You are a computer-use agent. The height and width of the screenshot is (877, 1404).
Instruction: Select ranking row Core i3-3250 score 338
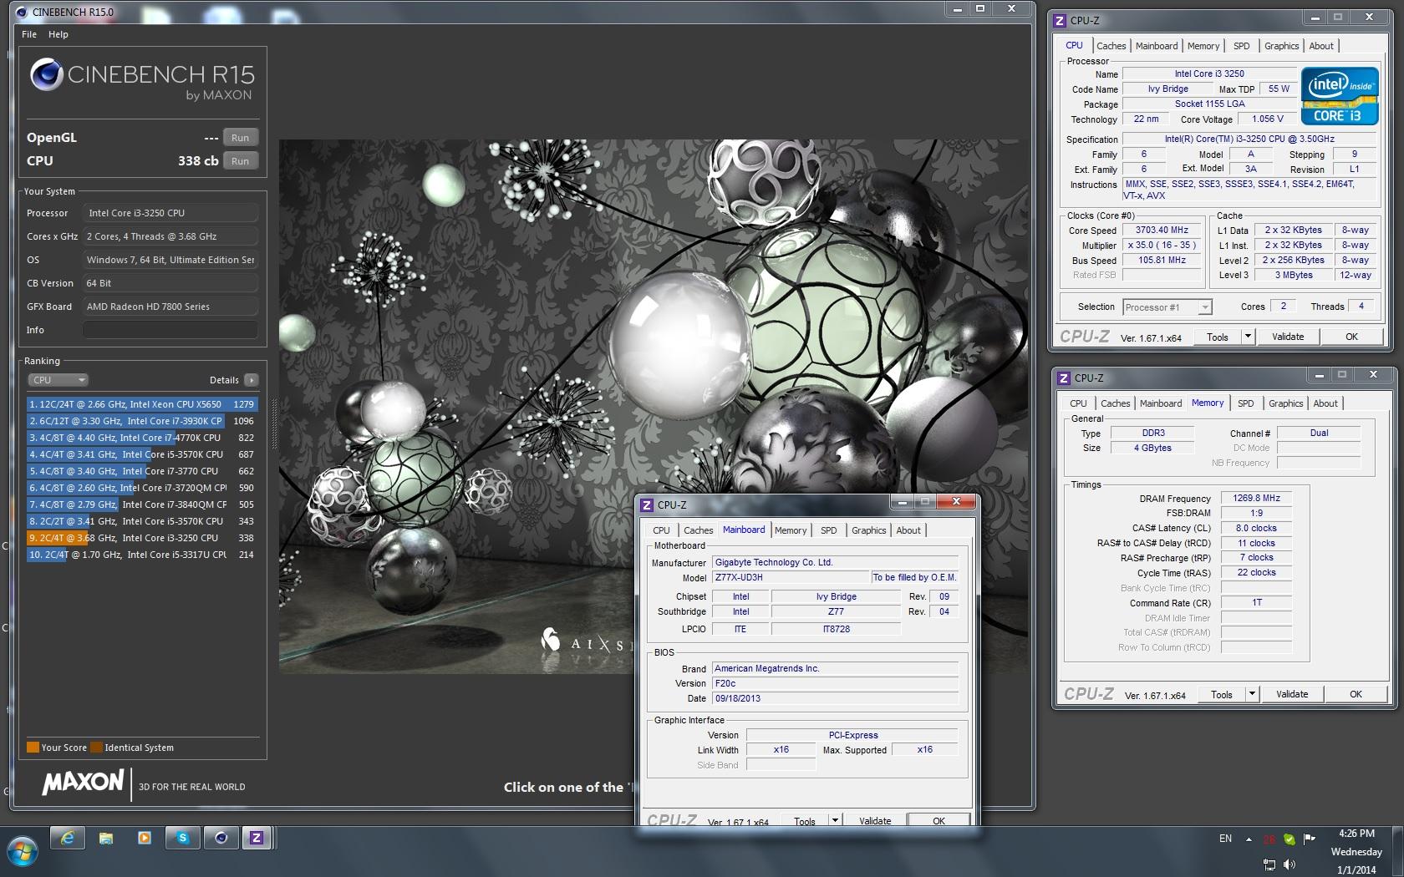[142, 538]
